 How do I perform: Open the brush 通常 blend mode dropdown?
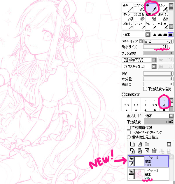pos(148,35)
